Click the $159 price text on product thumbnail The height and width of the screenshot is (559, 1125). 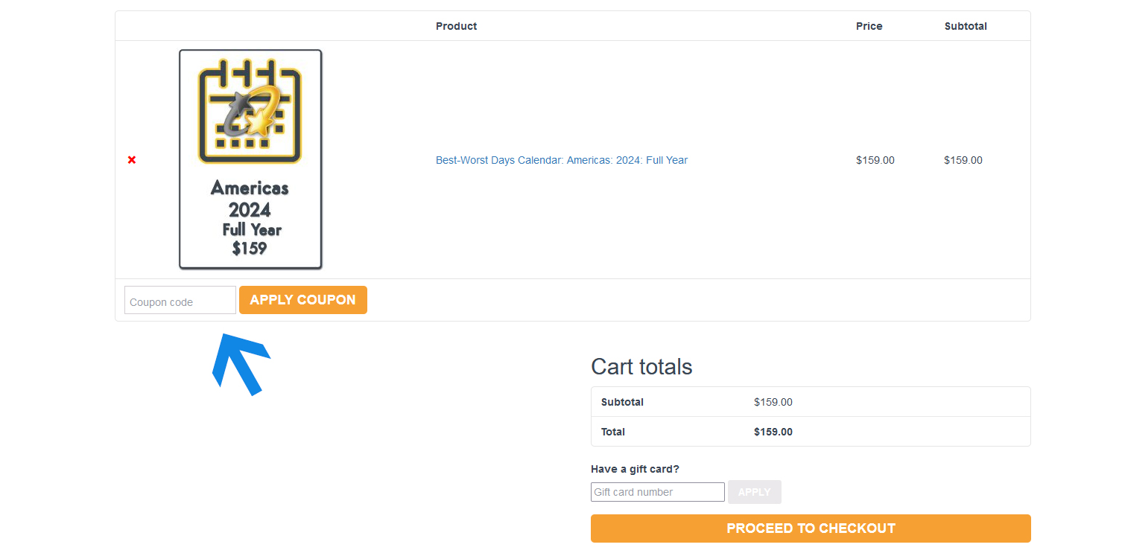click(250, 249)
